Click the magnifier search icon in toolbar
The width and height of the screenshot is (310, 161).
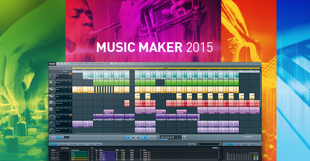click(69, 64)
